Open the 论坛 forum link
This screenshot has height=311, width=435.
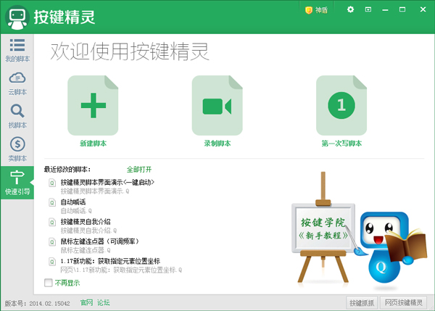(104, 303)
